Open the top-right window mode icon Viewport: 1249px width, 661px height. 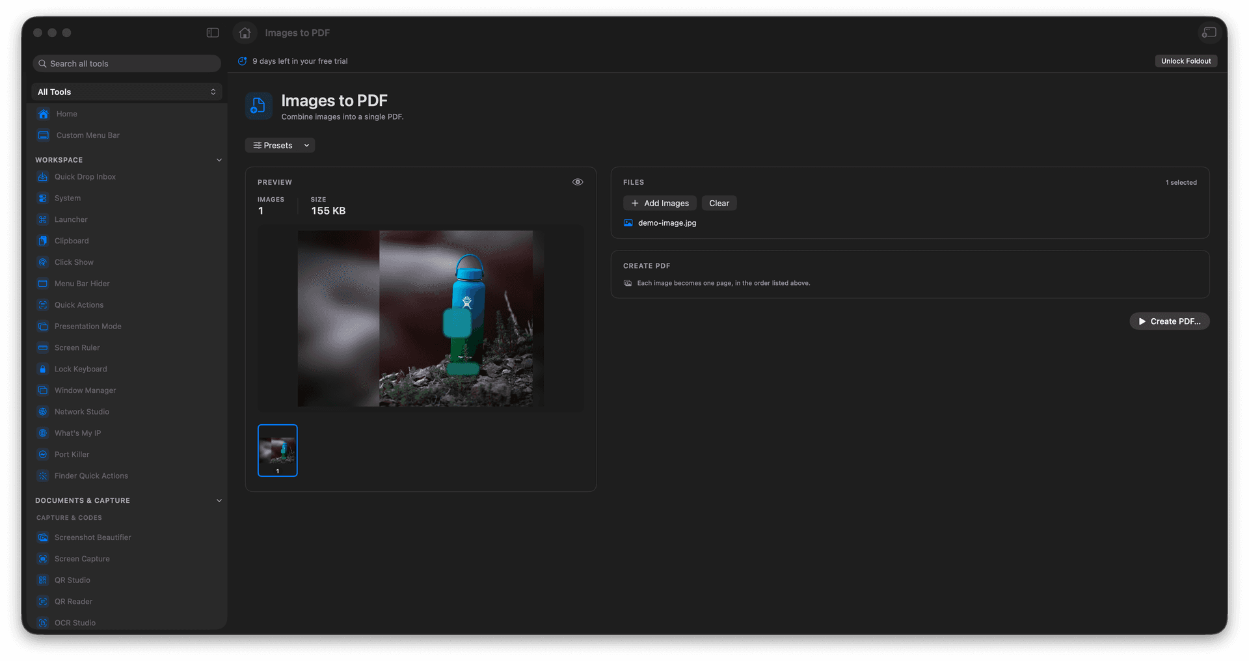1209,33
